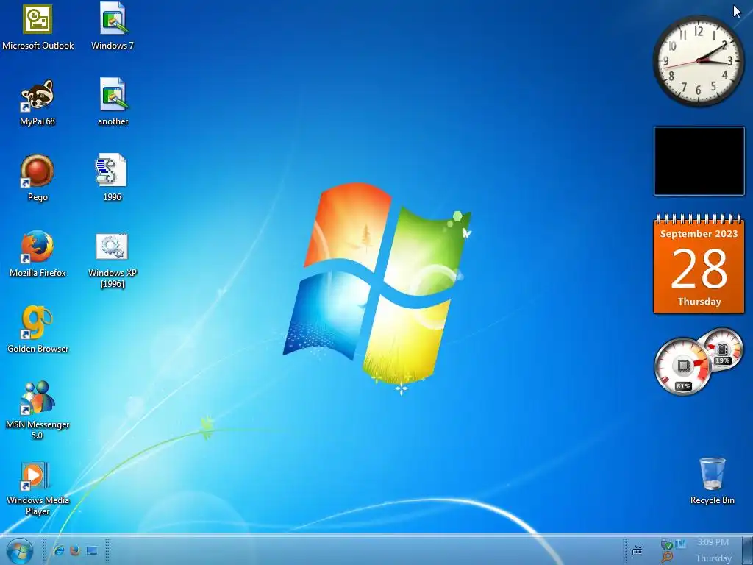The image size is (753, 565).
Task: Open Firefox from the Quick Launch bar
Action: tap(75, 550)
